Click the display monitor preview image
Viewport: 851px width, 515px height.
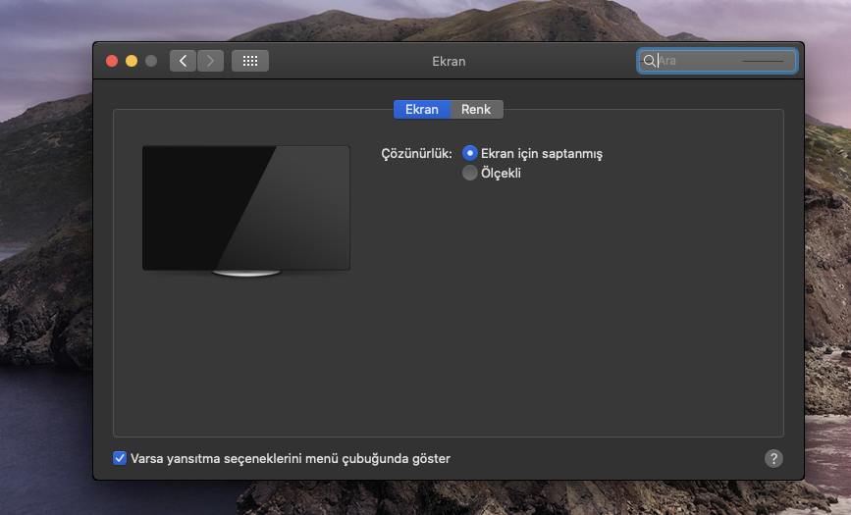point(245,208)
